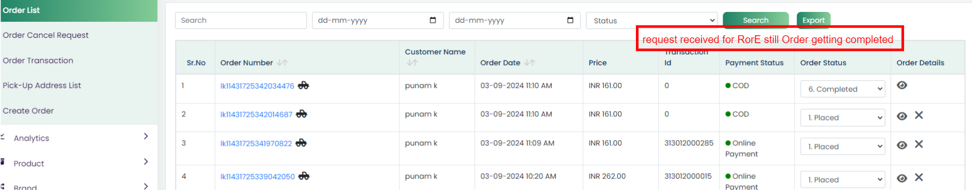Open order link lk11431725342034476

click(257, 86)
